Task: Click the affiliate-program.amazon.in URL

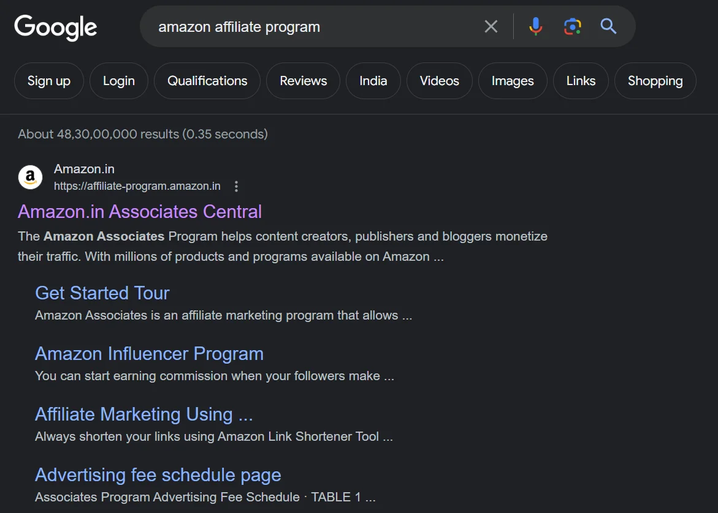Action: [x=137, y=187]
